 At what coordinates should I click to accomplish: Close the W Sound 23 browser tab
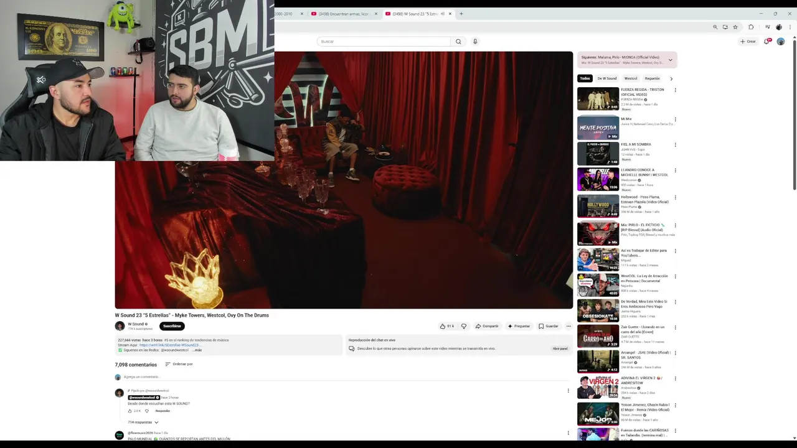pos(450,14)
